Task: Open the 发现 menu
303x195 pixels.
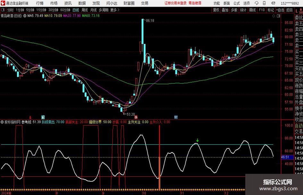Action: 96,3
